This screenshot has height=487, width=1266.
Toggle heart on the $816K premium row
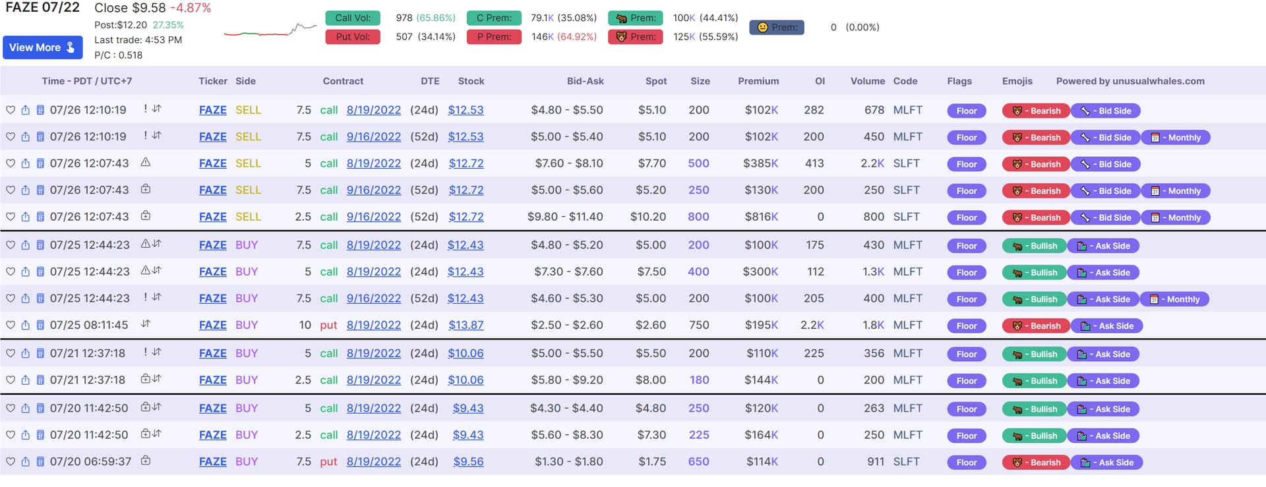pyautogui.click(x=11, y=217)
